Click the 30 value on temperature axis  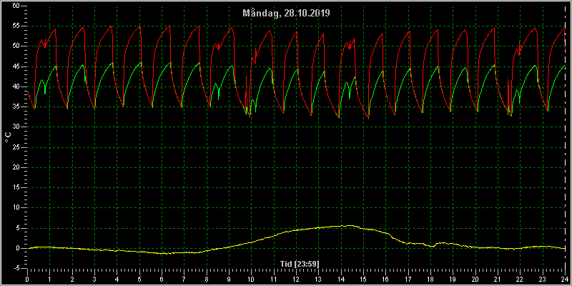click(x=16, y=127)
